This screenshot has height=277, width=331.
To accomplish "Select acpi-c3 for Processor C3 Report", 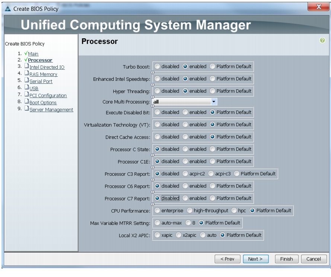I will coord(211,173).
